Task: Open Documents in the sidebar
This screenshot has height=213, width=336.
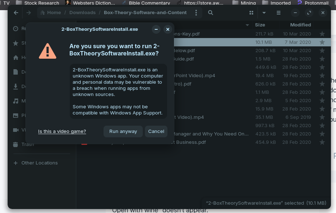Action: coord(19,72)
